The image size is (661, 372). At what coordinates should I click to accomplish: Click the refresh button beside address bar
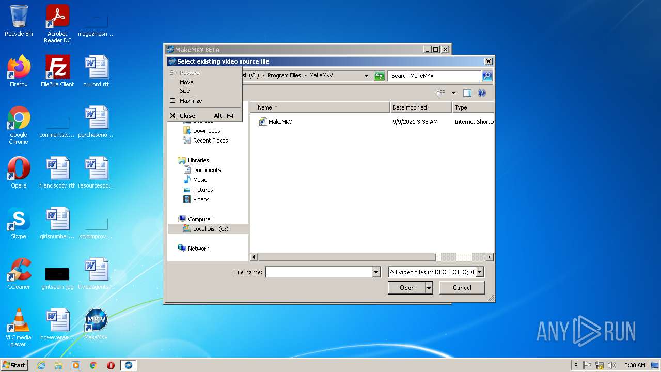point(380,76)
